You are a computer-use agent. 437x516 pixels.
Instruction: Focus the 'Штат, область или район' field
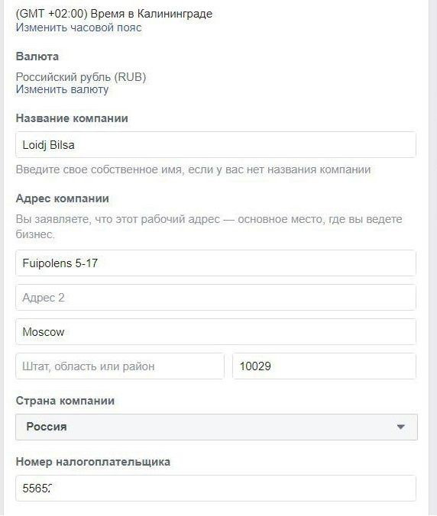120,366
